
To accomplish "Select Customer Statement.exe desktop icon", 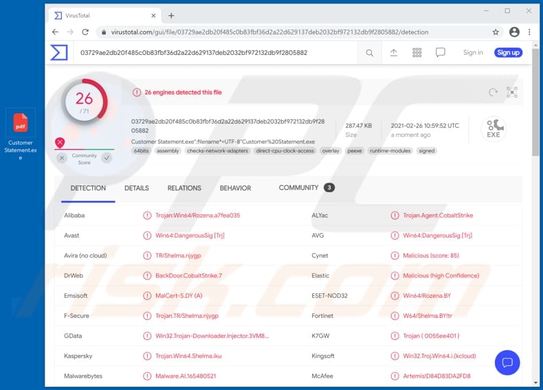I will (21, 134).
